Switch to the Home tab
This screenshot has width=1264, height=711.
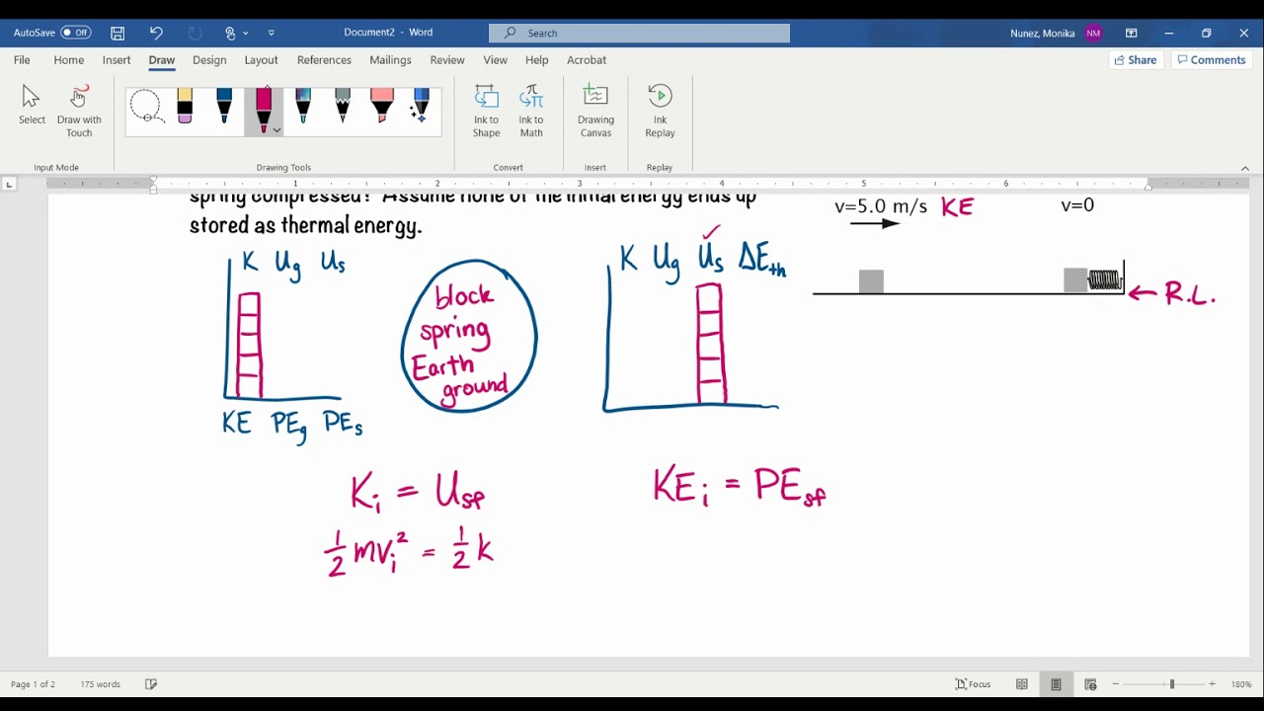click(x=69, y=60)
